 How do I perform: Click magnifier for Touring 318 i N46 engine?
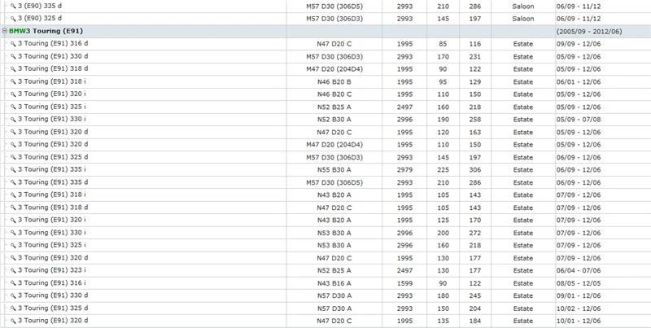(13, 81)
